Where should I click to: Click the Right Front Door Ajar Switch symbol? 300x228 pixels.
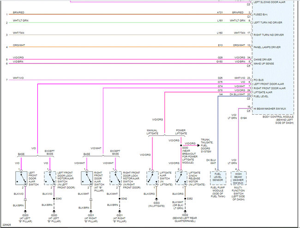point(87,178)
